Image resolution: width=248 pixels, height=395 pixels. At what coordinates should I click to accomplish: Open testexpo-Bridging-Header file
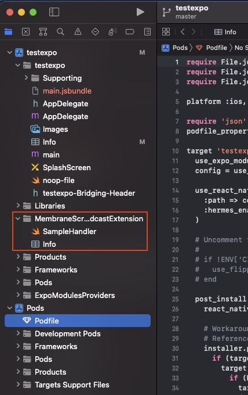pos(89,193)
